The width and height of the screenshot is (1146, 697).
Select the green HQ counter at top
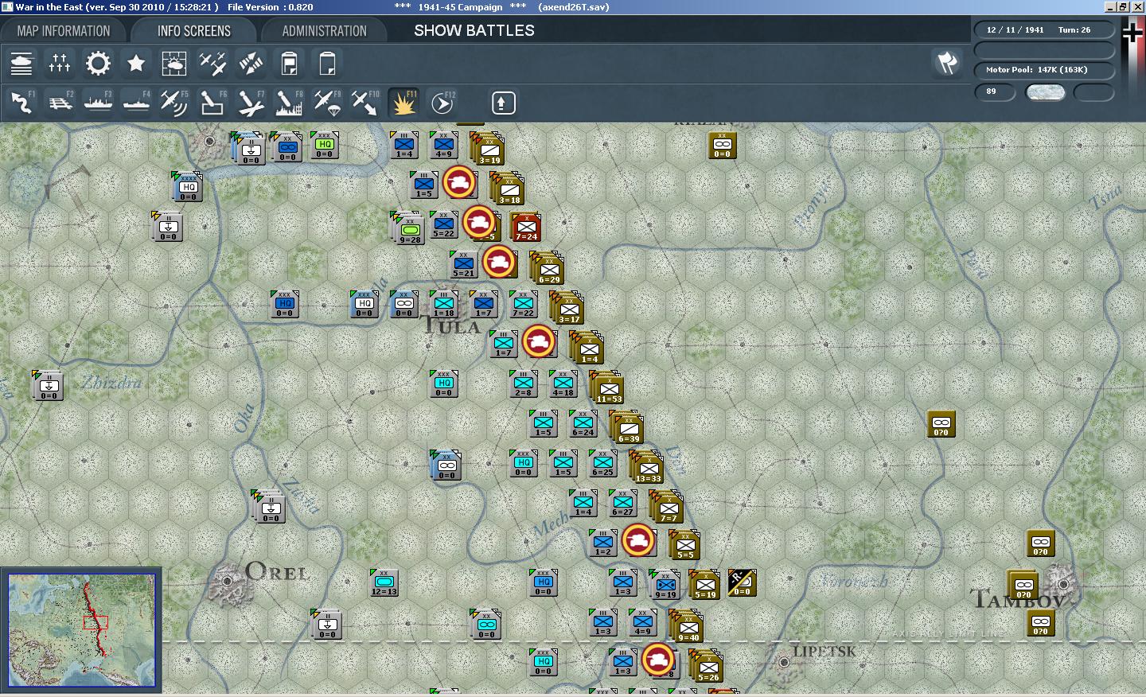click(324, 146)
